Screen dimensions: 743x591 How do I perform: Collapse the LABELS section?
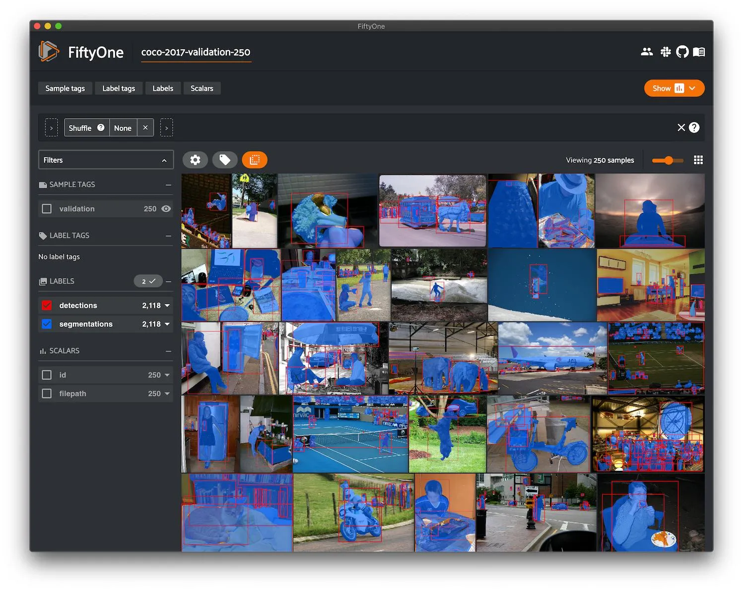168,281
